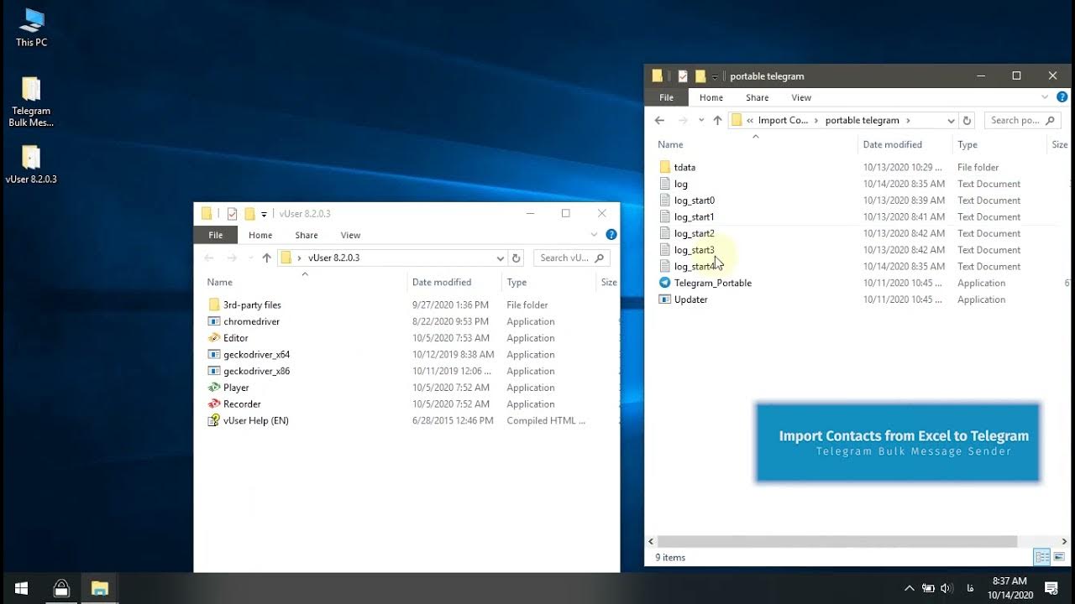Open help icon in vUser window
The height and width of the screenshot is (604, 1075).
click(x=611, y=235)
